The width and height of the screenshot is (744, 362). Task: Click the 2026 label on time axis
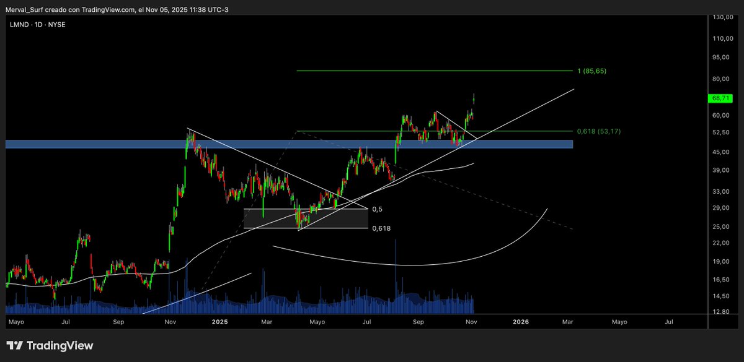pyautogui.click(x=521, y=322)
